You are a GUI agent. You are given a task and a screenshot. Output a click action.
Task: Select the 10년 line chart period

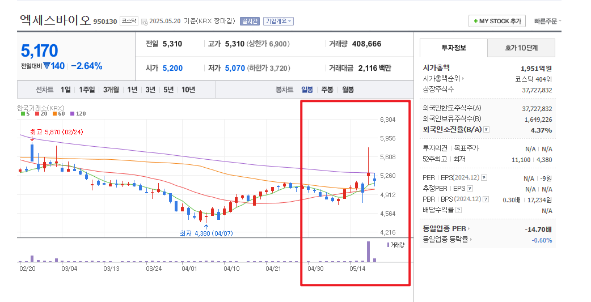(188, 90)
